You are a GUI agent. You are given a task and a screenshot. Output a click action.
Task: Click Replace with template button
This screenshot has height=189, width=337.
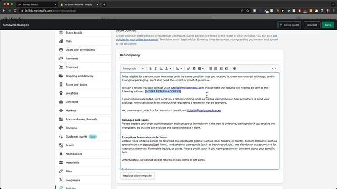point(137,176)
